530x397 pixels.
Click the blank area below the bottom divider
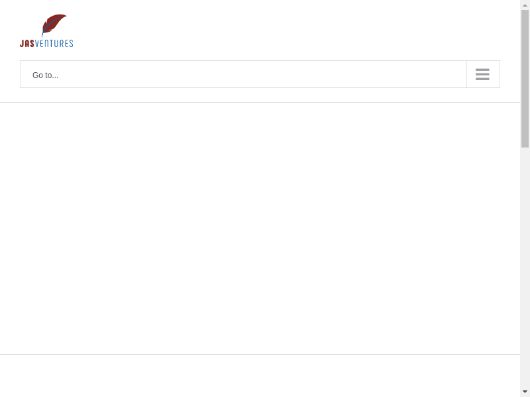(x=260, y=376)
